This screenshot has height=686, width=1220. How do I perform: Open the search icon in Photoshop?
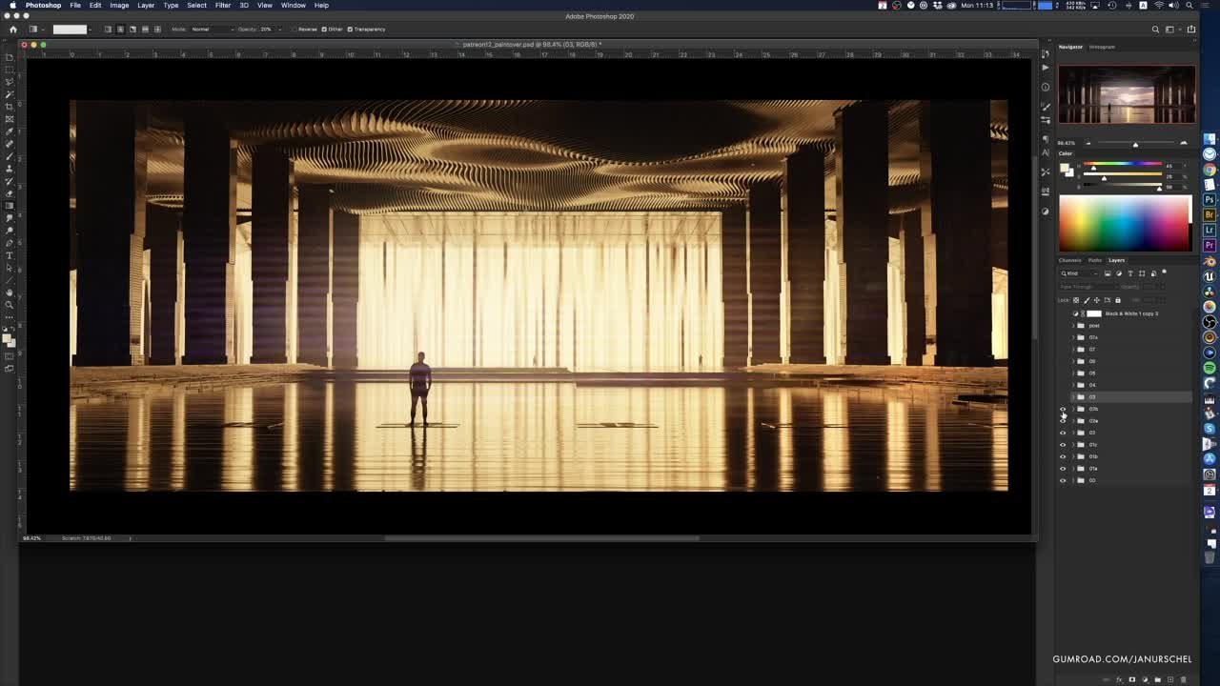point(1155,29)
